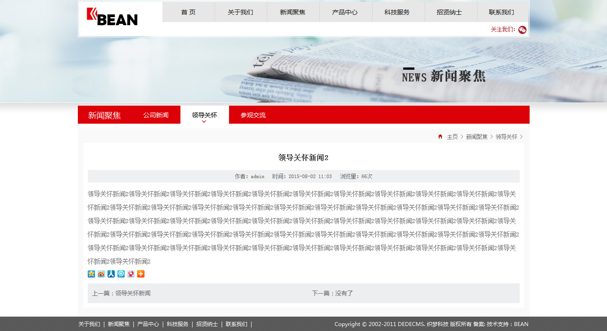Select 科技服务 in top navigation
Screen dimensions: 607x331
(x=397, y=12)
